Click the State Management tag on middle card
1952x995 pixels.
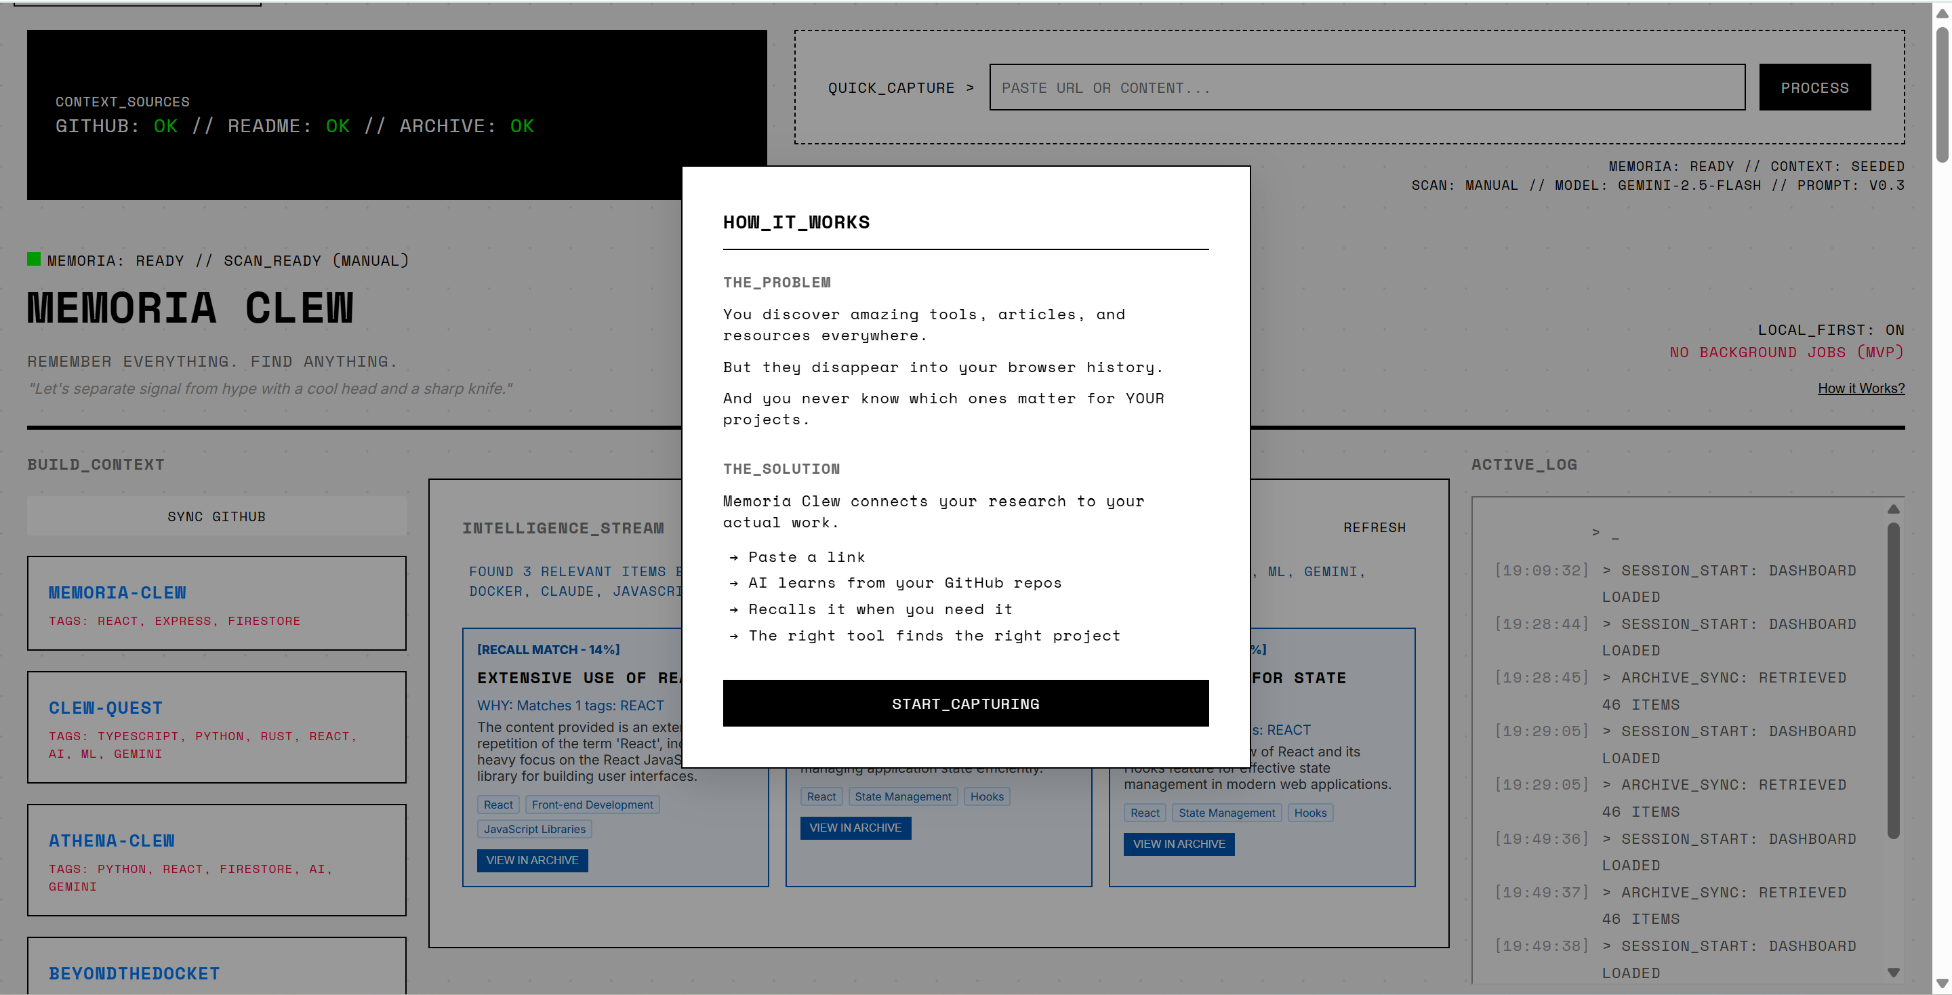click(901, 796)
